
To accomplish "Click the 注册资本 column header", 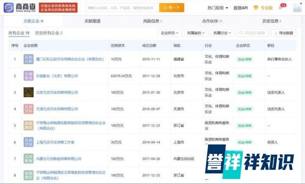I will pyautogui.click(x=117, y=46).
